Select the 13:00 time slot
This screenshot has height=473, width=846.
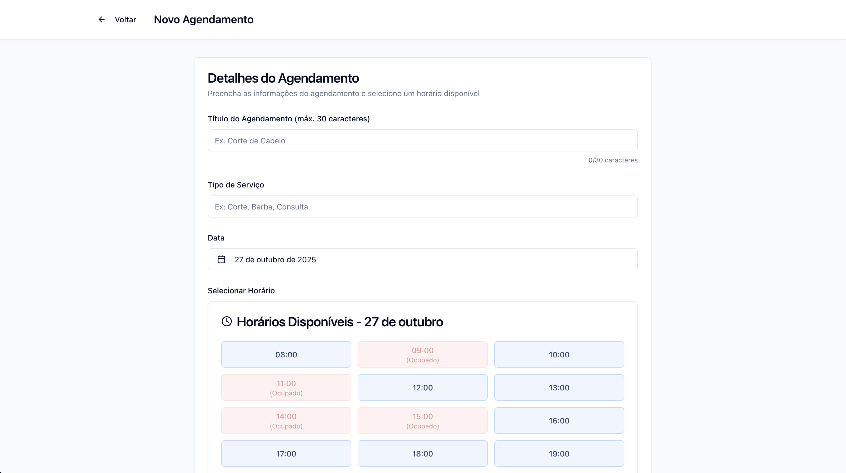tap(559, 388)
